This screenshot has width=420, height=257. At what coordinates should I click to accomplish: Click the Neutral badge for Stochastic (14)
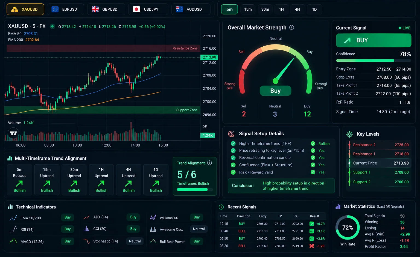click(135, 241)
